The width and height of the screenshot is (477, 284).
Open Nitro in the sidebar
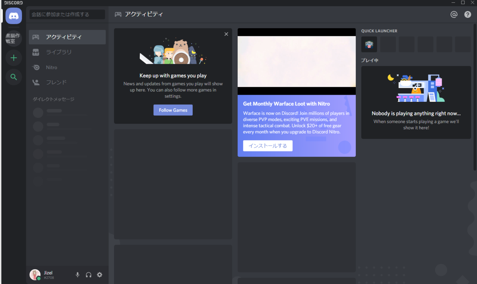[x=67, y=67]
